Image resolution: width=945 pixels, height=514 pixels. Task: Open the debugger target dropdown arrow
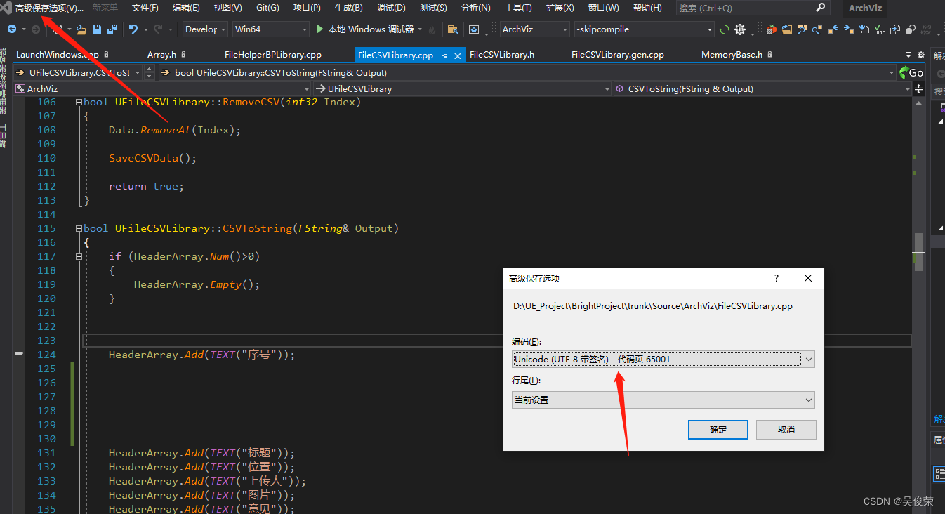pos(420,29)
